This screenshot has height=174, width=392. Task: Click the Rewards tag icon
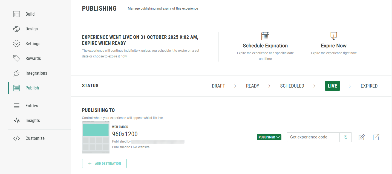tap(17, 59)
